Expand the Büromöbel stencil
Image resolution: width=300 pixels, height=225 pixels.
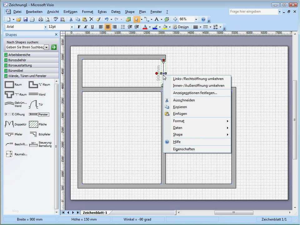(x=31, y=71)
